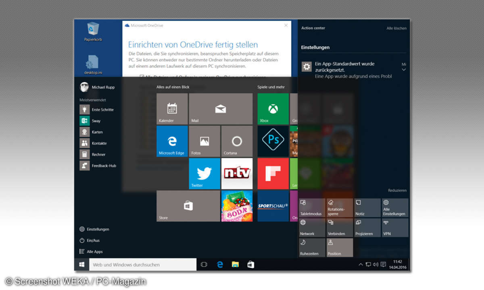The image size is (484, 290).
Task: Open File Explorer from taskbar
Action: point(235,265)
